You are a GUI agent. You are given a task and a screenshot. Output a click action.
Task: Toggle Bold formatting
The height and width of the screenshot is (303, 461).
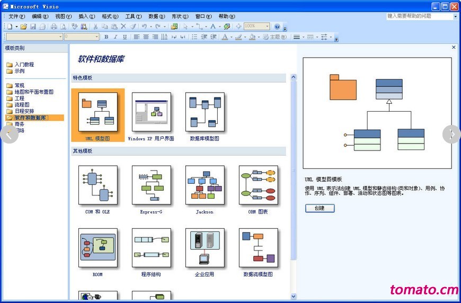[x=106, y=37]
